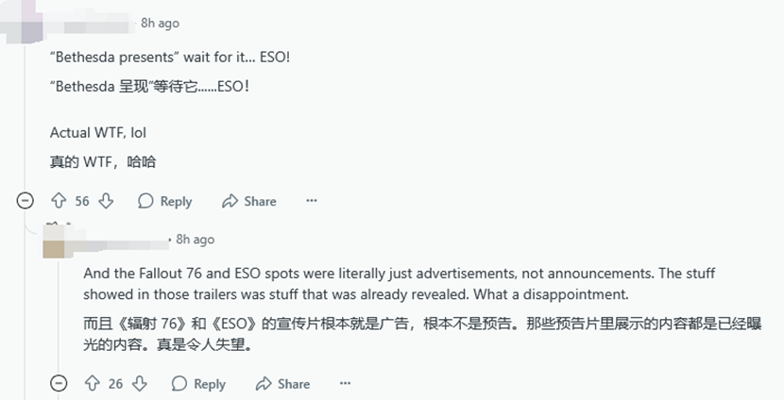Share the Fallout 76 reply comment
Screen dimensions: 784x400
click(282, 384)
